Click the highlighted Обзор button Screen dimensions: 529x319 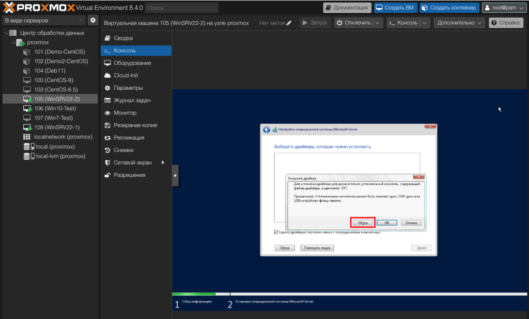click(x=363, y=223)
